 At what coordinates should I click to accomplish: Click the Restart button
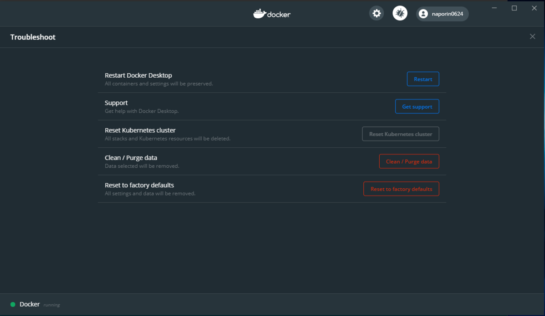[423, 79]
